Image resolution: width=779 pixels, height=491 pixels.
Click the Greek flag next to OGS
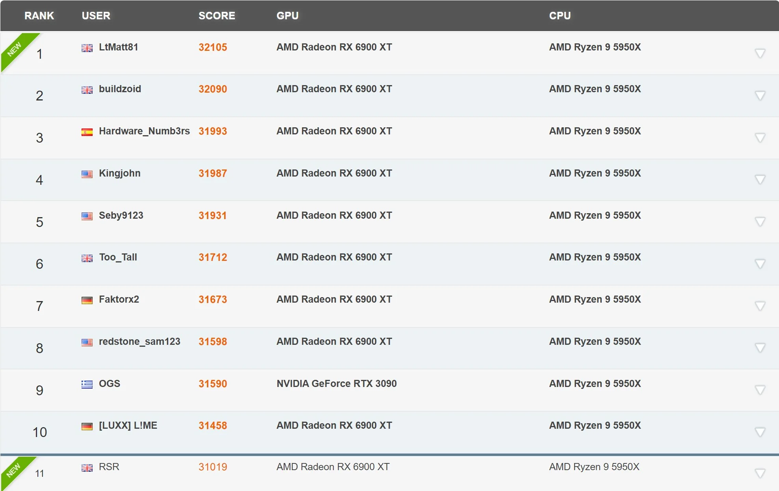(x=87, y=384)
